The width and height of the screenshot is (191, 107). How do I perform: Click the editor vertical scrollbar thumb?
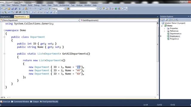158,44
